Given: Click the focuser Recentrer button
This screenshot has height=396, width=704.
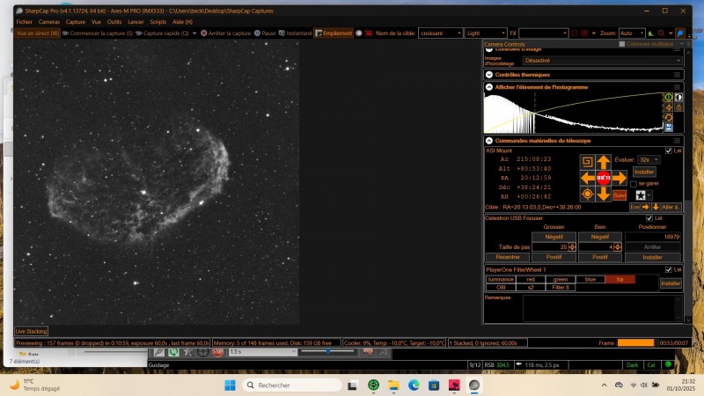Looking at the screenshot, I should [508, 257].
